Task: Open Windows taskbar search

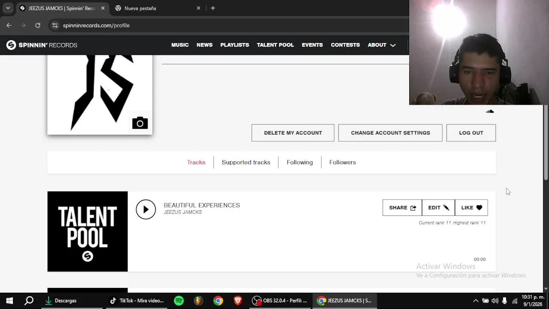Action: [x=29, y=301]
